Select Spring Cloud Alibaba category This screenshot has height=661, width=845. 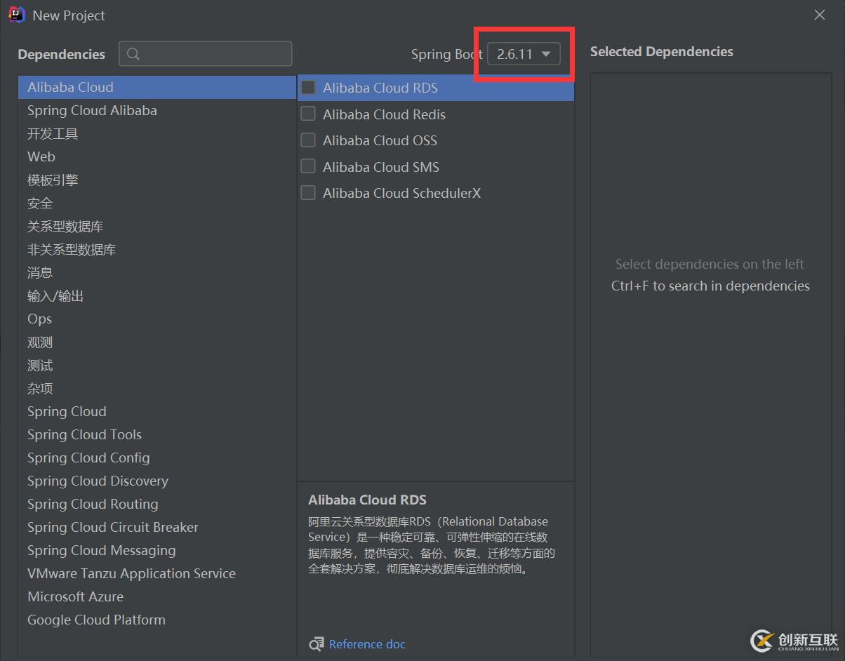pyautogui.click(x=157, y=110)
